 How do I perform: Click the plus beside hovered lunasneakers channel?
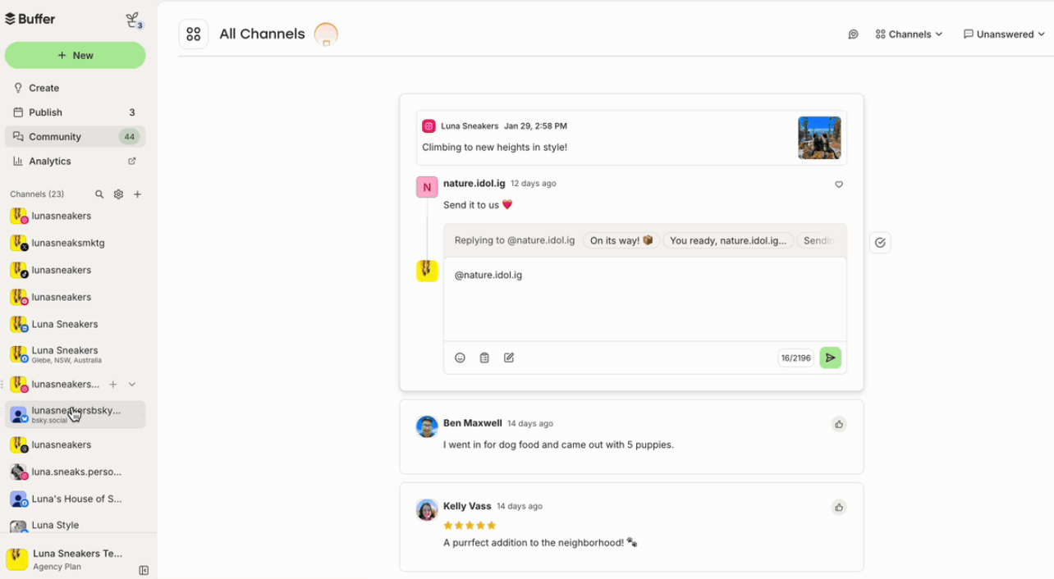(x=113, y=384)
